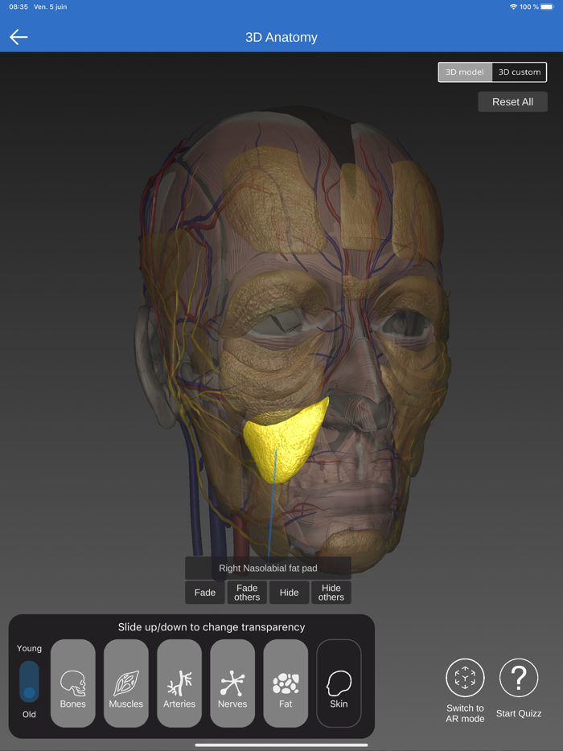Tap the Skin layer head icon
563x751 pixels.
click(x=339, y=683)
